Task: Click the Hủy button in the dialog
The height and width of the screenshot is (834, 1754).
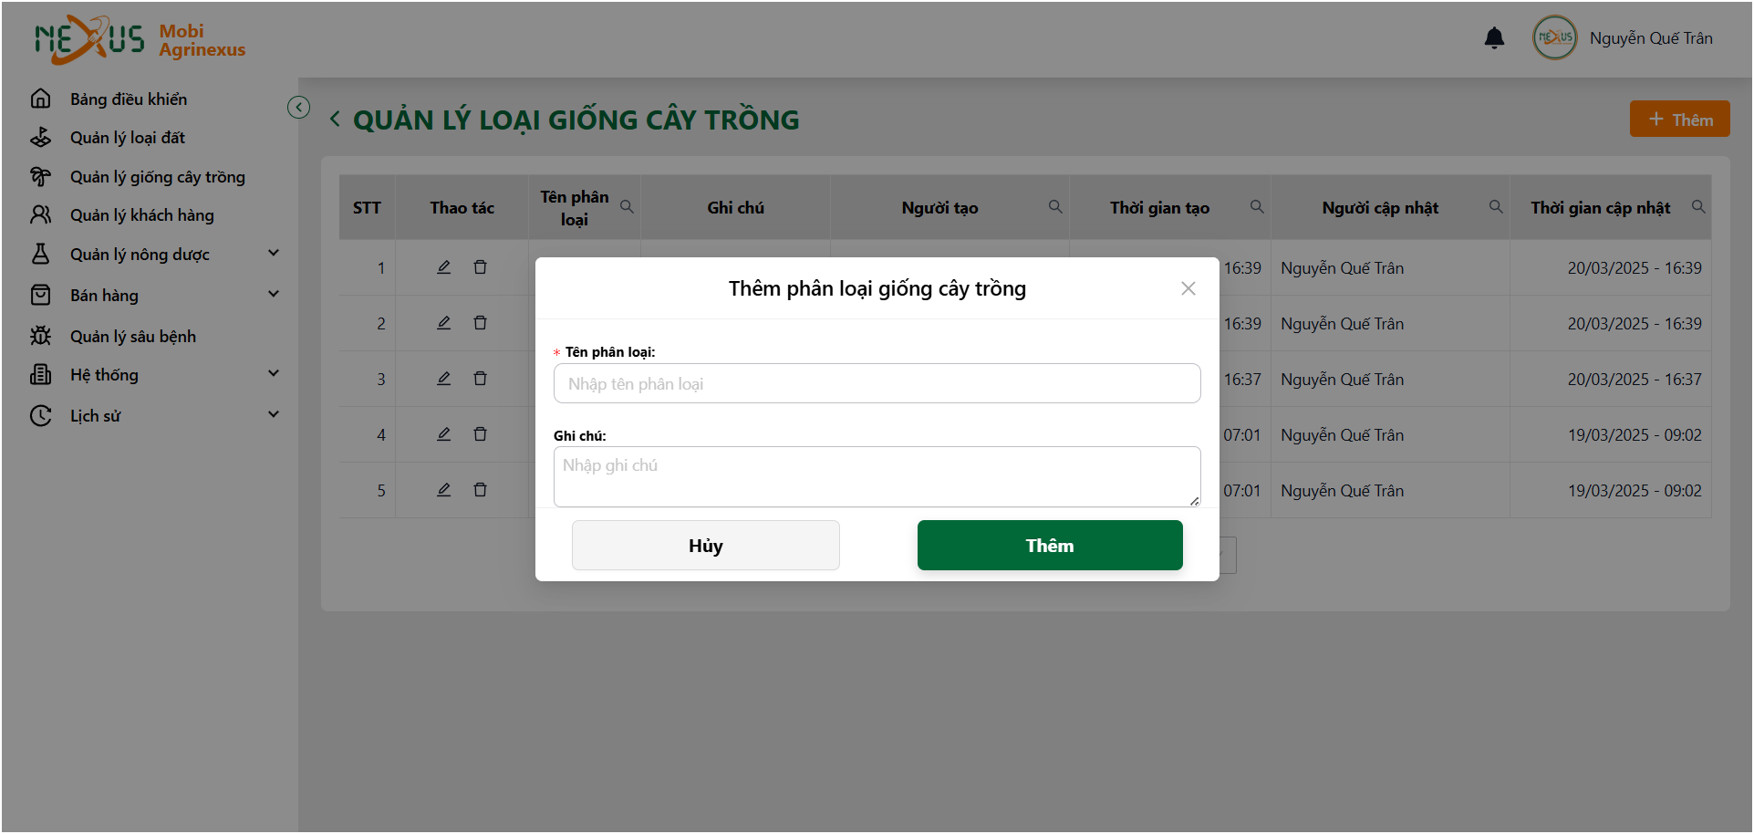Action: [706, 546]
